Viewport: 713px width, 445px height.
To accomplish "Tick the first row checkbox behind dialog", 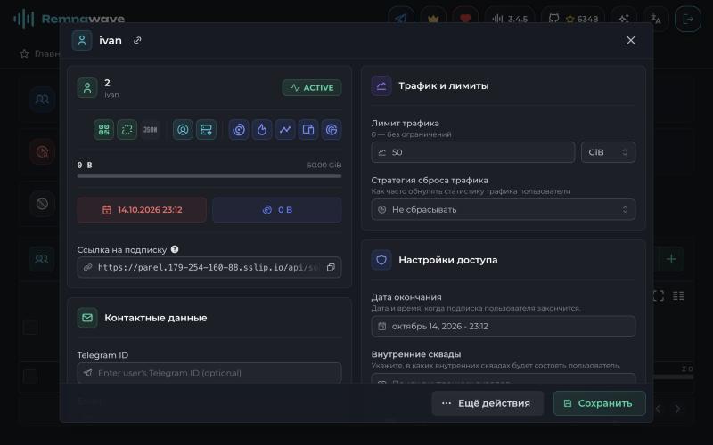I will coord(30,327).
